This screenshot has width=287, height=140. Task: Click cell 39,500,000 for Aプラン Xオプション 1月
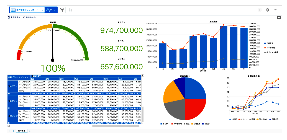tap(38, 82)
